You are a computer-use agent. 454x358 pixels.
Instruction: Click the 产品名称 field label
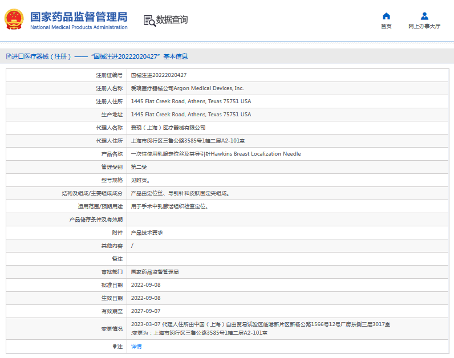pyautogui.click(x=112, y=154)
